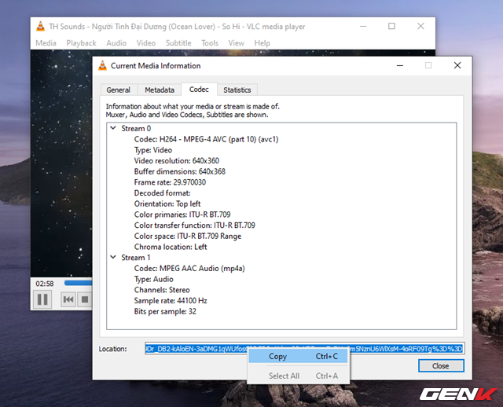Select the Video resolution: 640x360 row
Viewport: 503px width, 407px height.
tap(177, 161)
